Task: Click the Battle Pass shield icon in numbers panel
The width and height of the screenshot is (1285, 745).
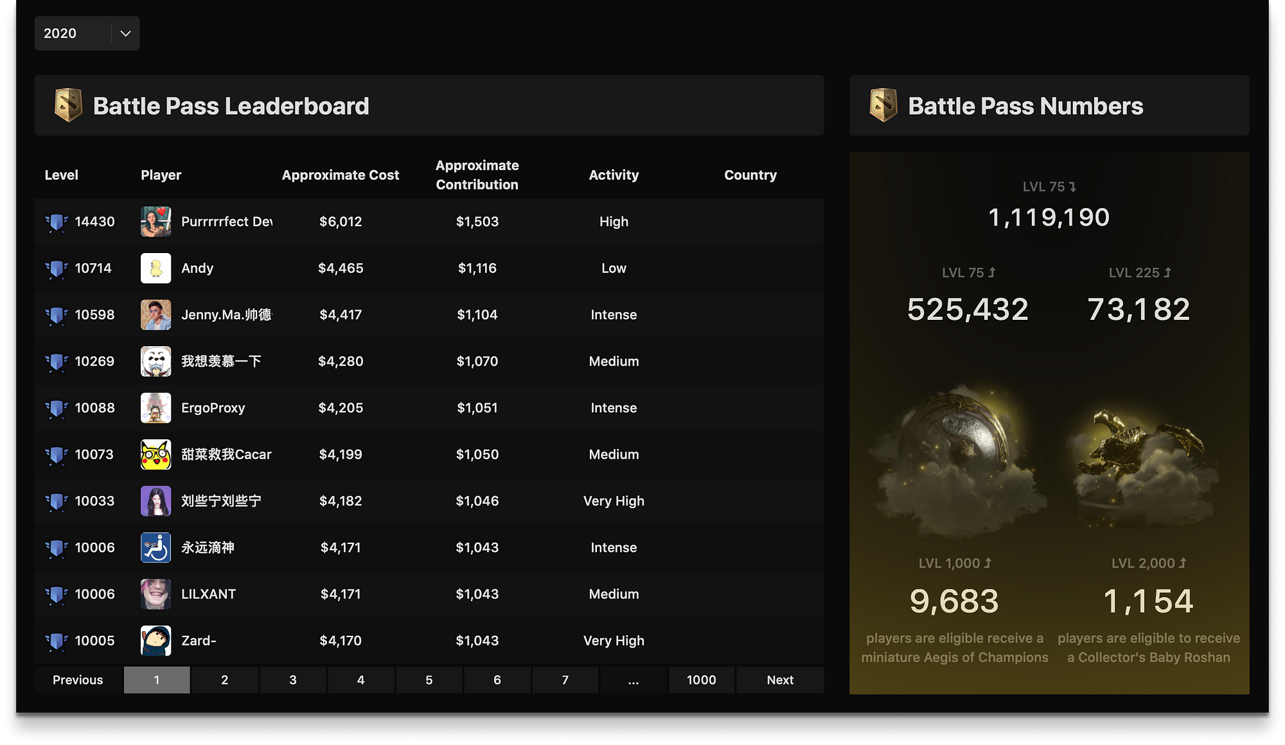Action: [883, 104]
